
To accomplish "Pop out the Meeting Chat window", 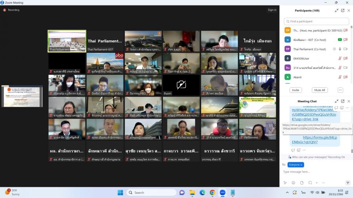I will coord(342,101).
